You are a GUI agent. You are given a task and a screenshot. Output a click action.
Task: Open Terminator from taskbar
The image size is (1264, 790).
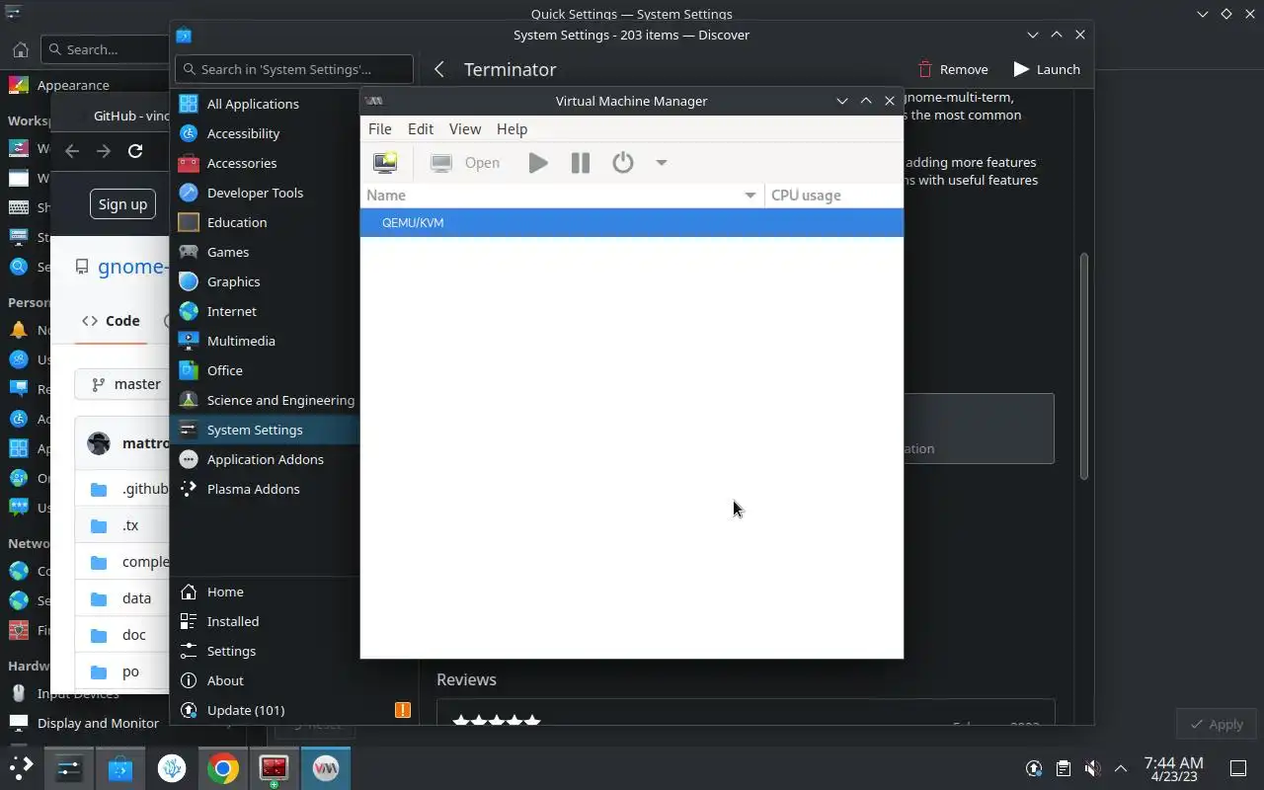275,767
